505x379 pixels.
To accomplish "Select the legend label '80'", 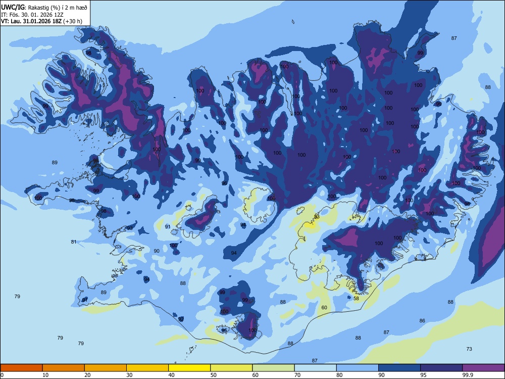I will [339, 375].
